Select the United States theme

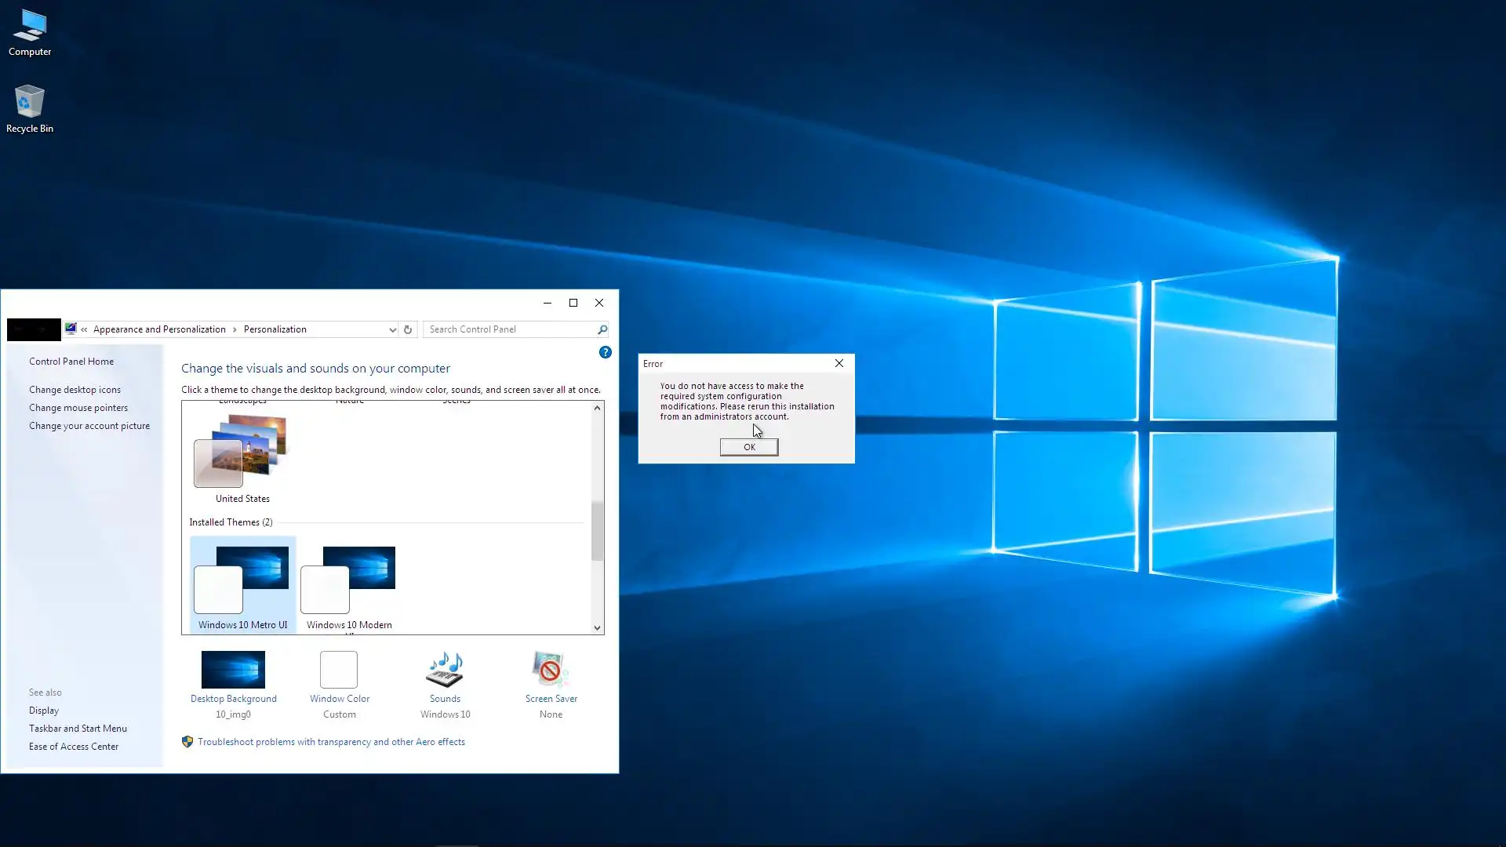242,455
